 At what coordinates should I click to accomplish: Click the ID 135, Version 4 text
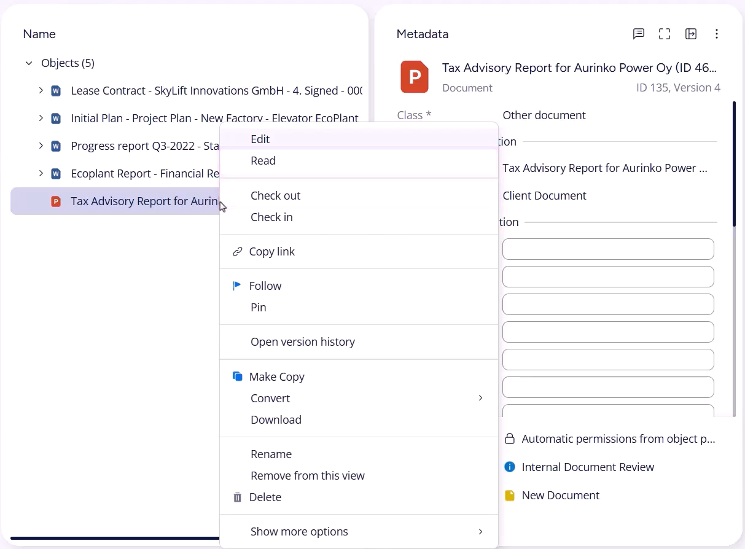(678, 88)
